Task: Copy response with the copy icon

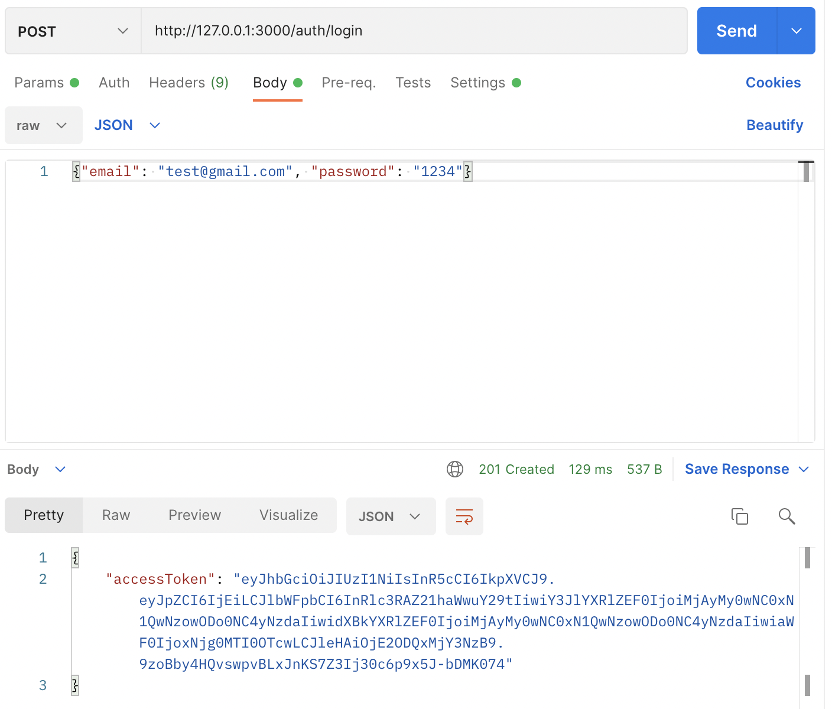Action: [740, 516]
